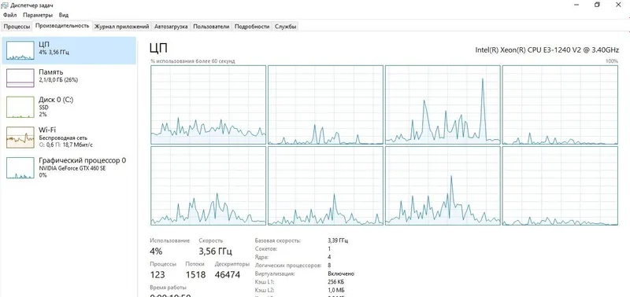Viewport: 630px width, 297px height.
Task: Close the Task Manager window
Action: pos(618,5)
